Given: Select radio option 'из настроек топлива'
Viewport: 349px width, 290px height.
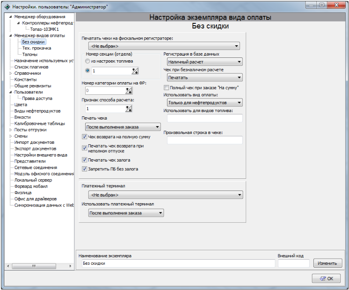Looking at the screenshot, I should click(87, 61).
